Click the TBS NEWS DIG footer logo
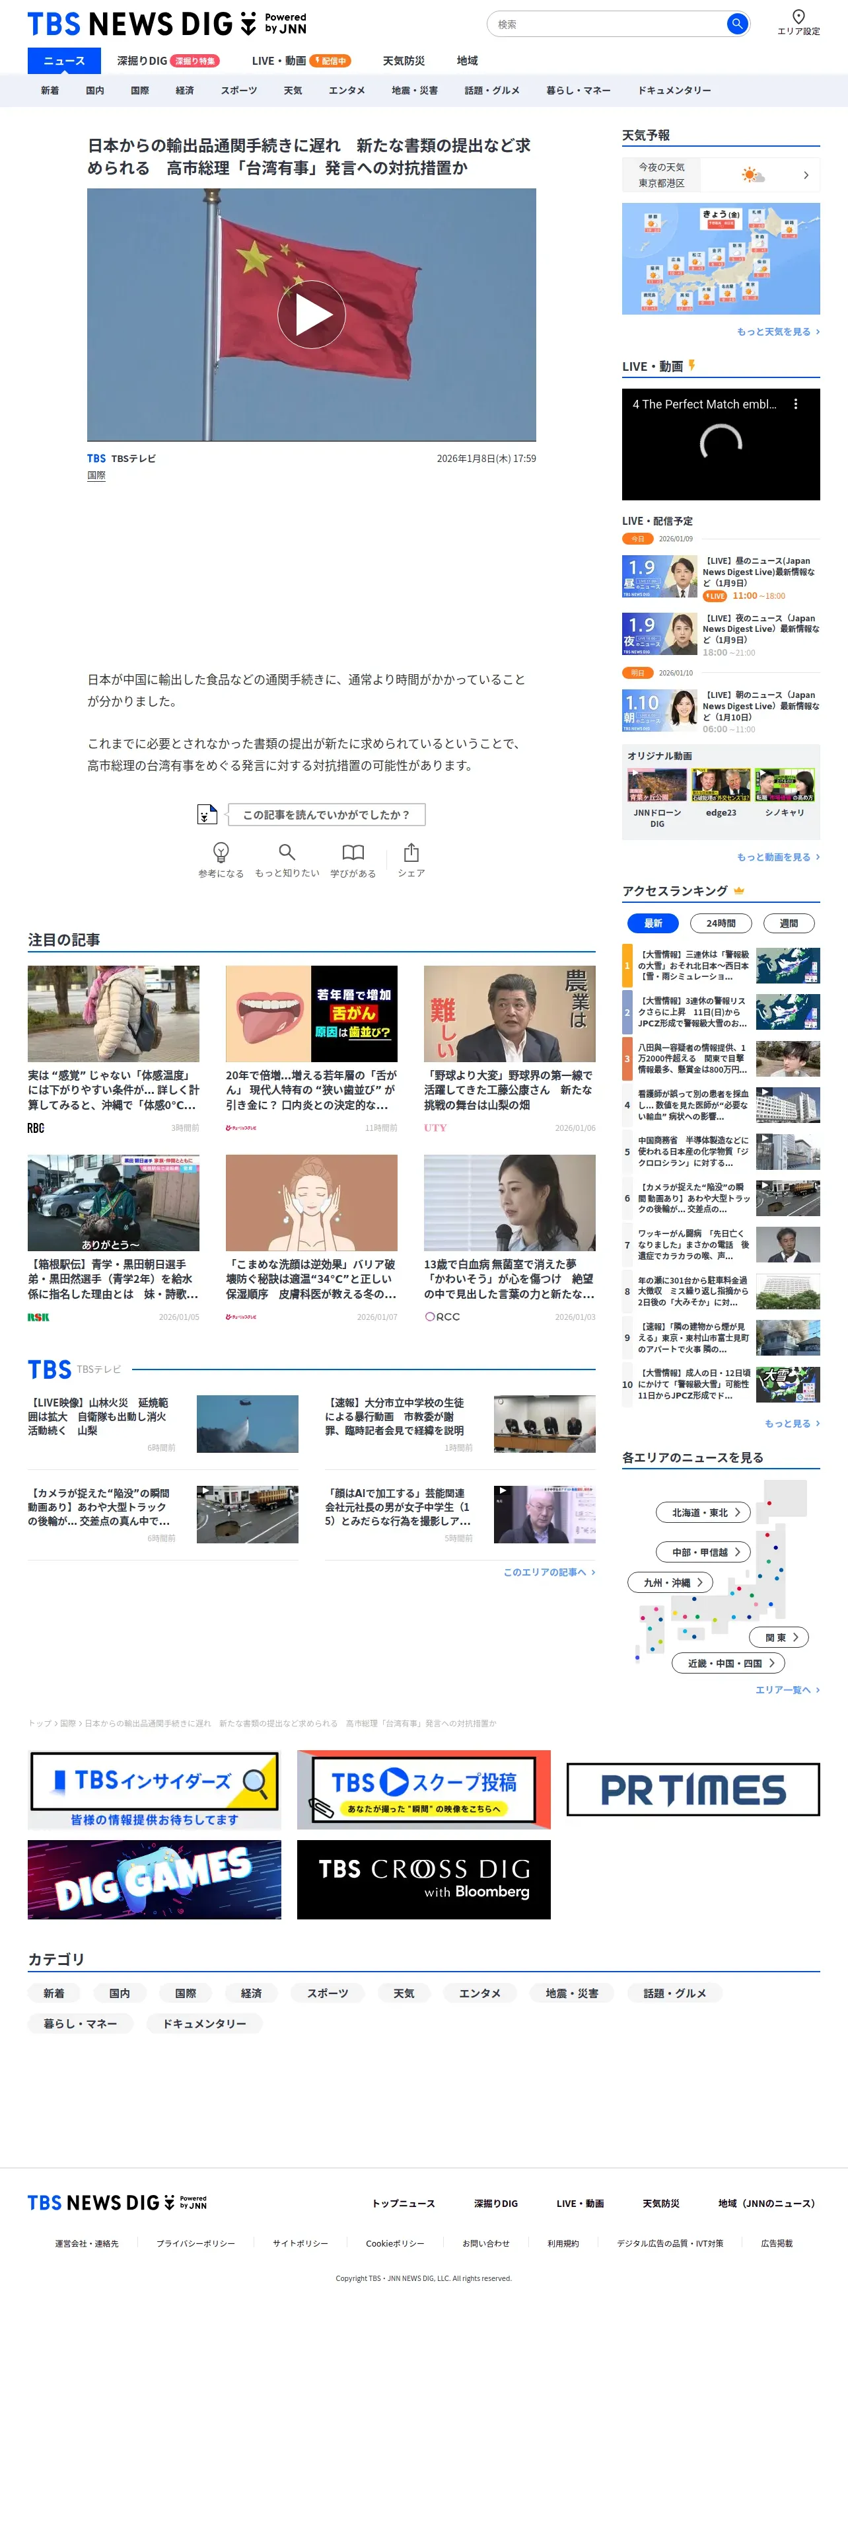Viewport: 848px width, 2546px height. pyautogui.click(x=116, y=2203)
